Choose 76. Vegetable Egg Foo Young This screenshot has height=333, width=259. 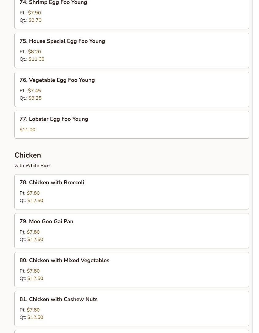[x=57, y=80]
